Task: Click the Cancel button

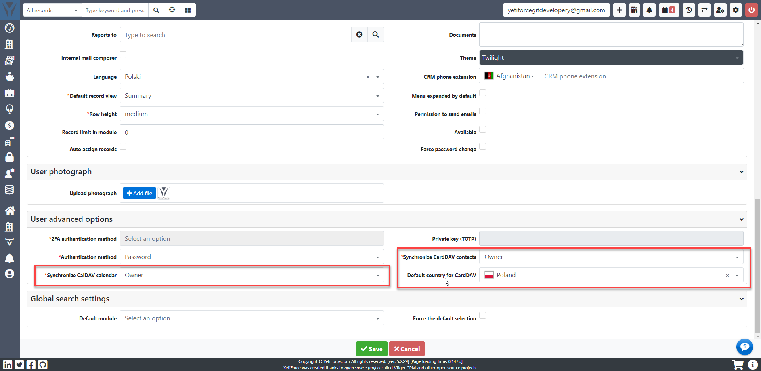Action: pyautogui.click(x=407, y=349)
